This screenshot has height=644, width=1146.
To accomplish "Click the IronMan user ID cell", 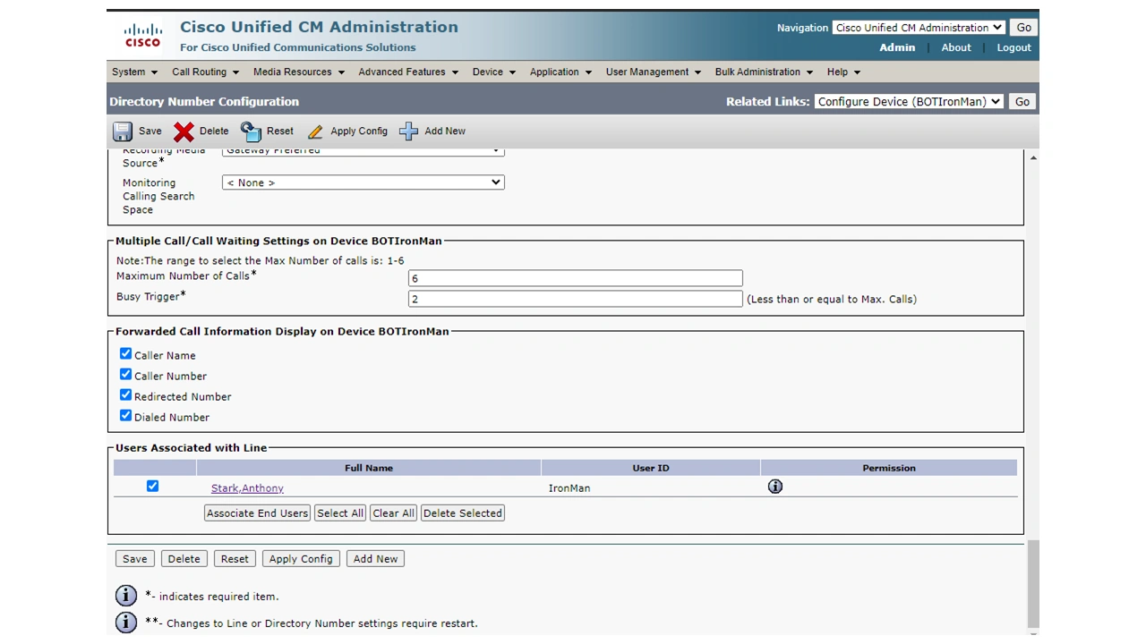I will click(x=569, y=488).
